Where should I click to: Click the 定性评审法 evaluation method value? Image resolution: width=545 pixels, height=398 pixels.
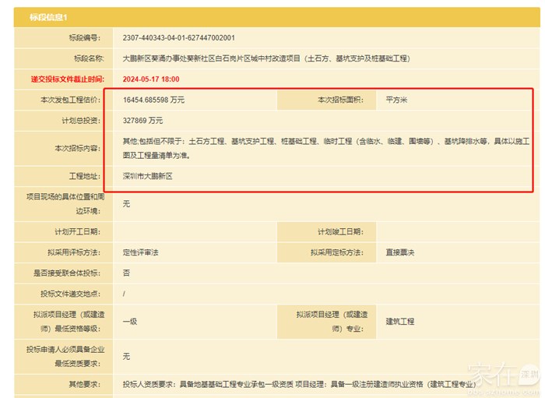pyautogui.click(x=141, y=252)
